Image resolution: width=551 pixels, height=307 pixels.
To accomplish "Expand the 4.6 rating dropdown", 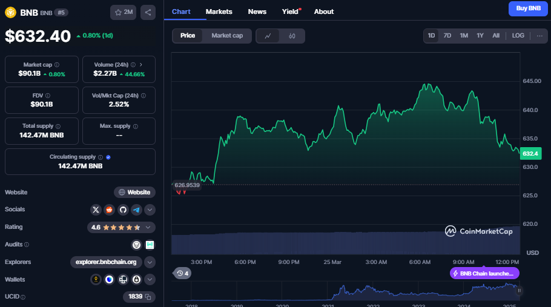I will 148,227.
